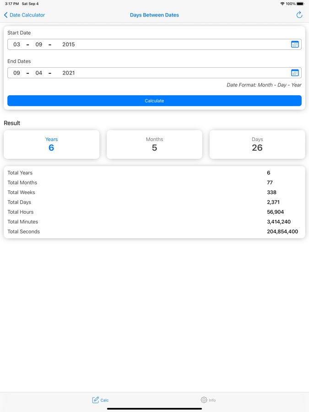Select the End Dates month field 09
Screen dimensions: 309x412
17,73
